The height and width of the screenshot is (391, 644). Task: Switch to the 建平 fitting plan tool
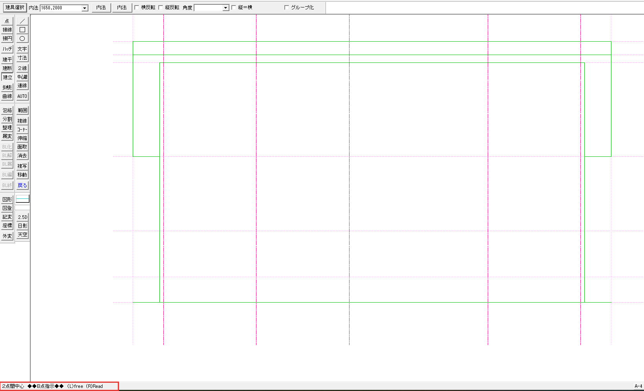click(x=7, y=60)
